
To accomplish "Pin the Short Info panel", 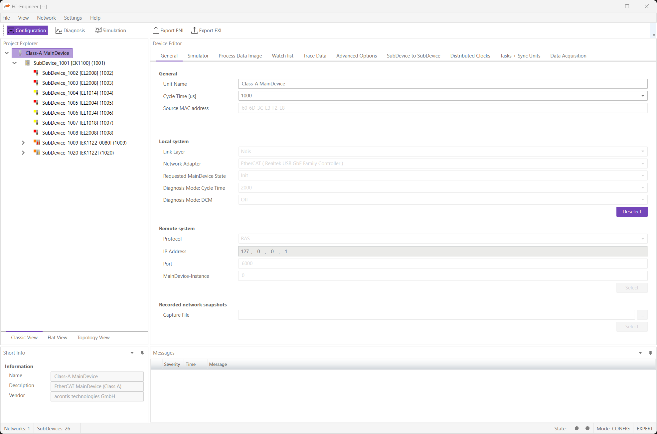I will [x=142, y=353].
